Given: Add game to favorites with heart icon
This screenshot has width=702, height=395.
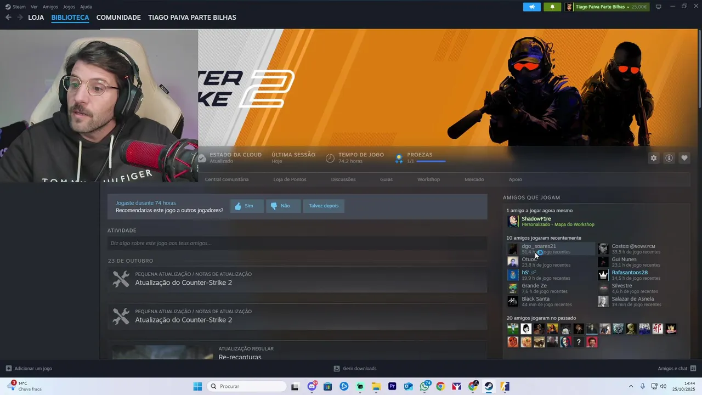Looking at the screenshot, I should click(x=684, y=158).
